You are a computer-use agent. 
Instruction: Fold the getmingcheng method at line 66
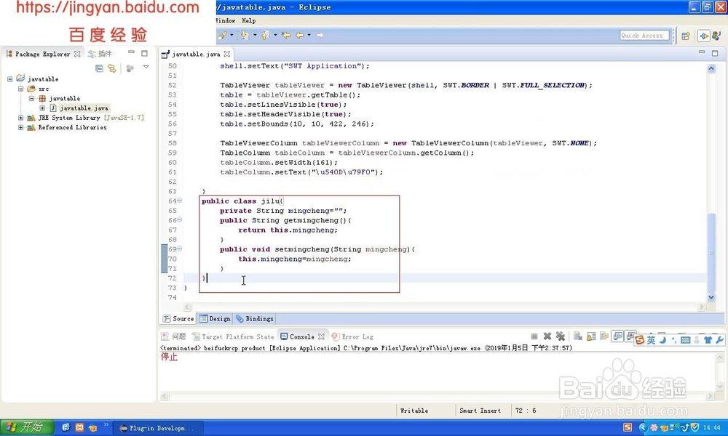pos(180,220)
